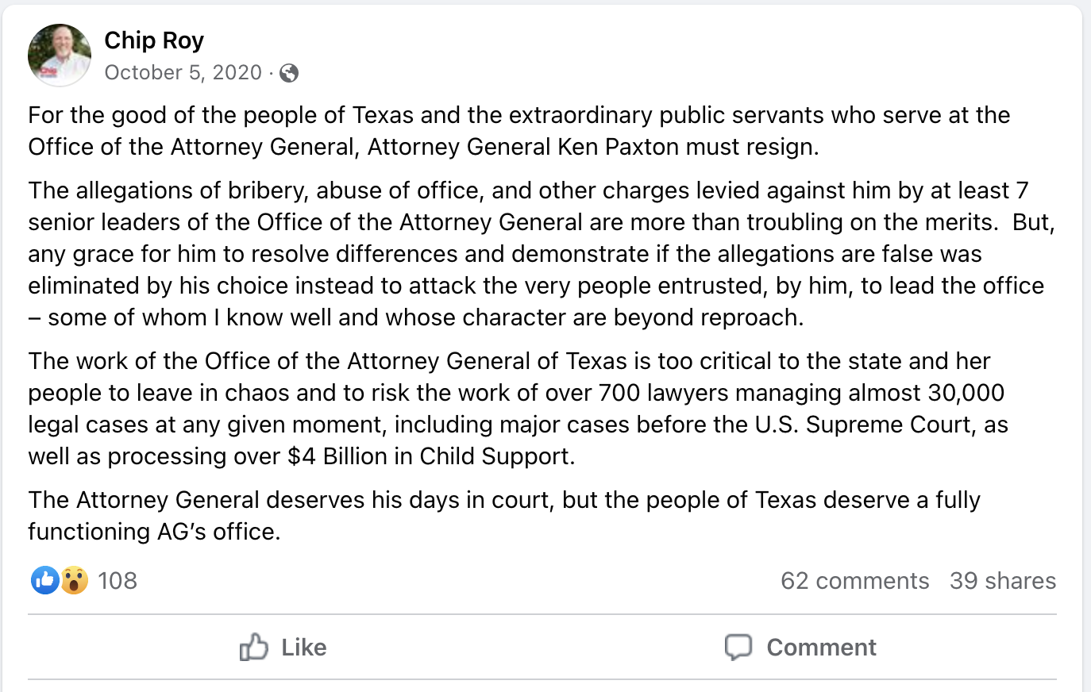Show who reacted via the 108 count
This screenshot has width=1091, height=692.
(118, 581)
